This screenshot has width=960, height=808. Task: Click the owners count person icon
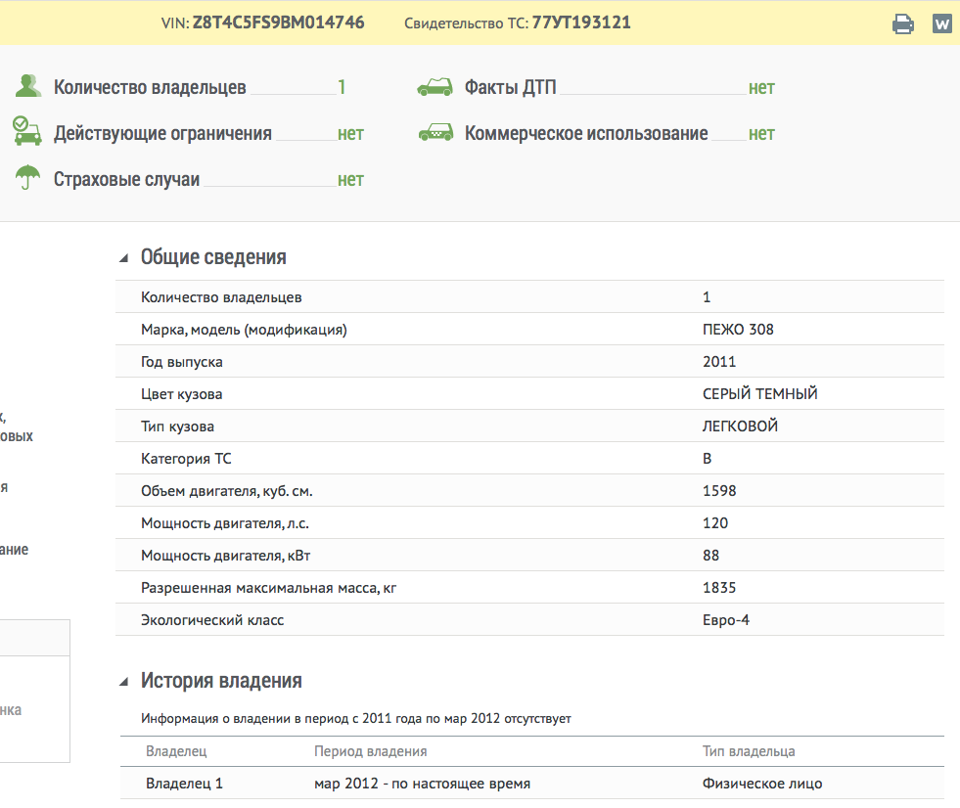point(27,87)
